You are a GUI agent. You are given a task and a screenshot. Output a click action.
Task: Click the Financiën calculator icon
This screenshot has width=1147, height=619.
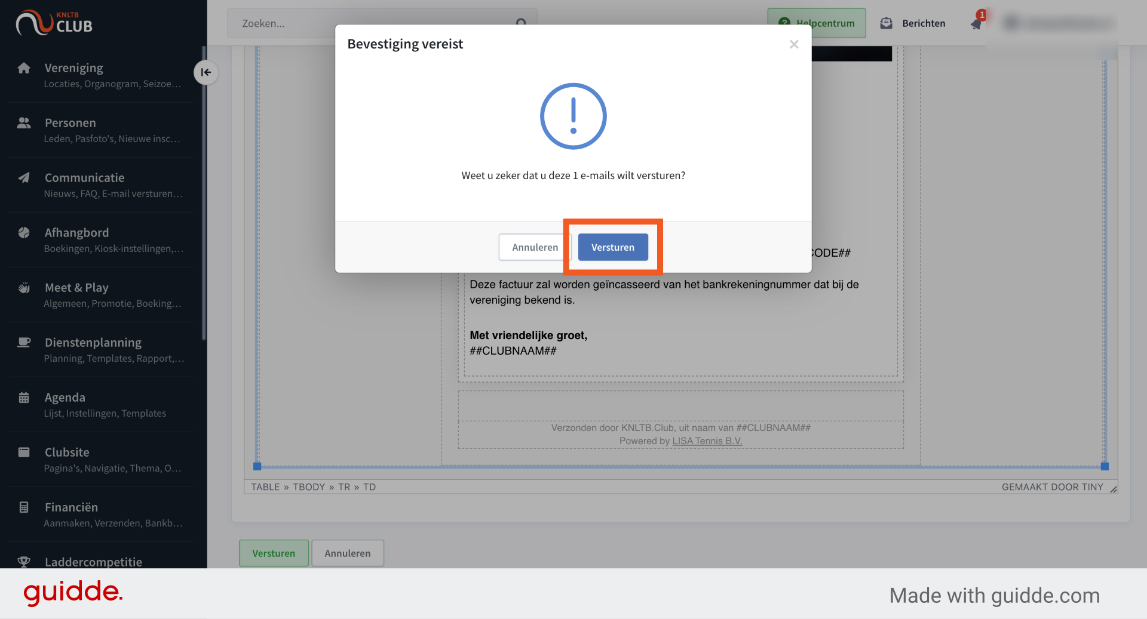click(x=24, y=507)
